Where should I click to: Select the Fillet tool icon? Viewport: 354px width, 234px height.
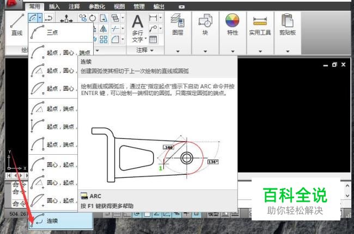115,40
